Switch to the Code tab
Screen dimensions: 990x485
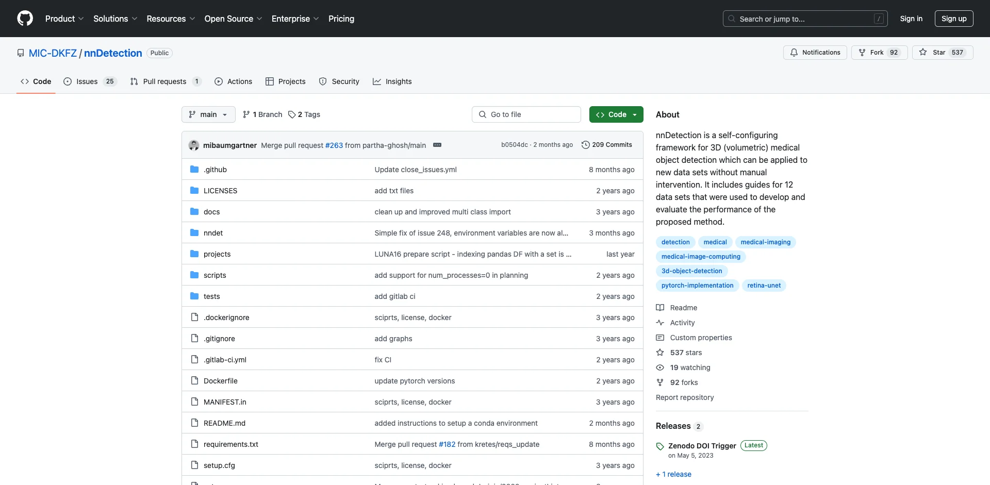coord(36,81)
